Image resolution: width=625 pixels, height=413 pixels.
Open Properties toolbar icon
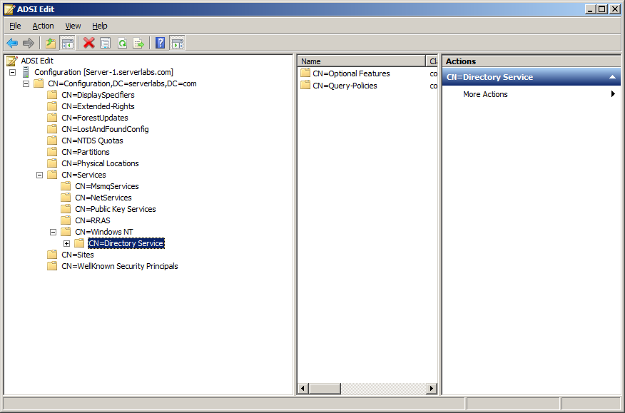click(x=105, y=43)
